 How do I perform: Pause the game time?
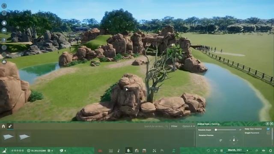[222, 151]
